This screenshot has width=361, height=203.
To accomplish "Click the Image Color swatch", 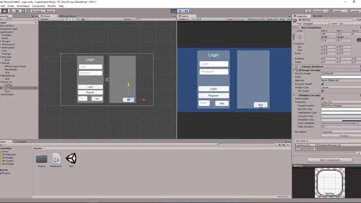I will point(341,77).
